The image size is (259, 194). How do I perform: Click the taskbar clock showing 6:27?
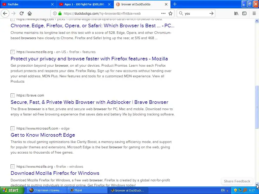pyautogui.click(x=252, y=190)
